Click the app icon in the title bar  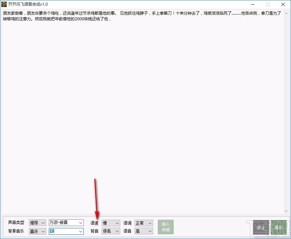(x=4, y=4)
